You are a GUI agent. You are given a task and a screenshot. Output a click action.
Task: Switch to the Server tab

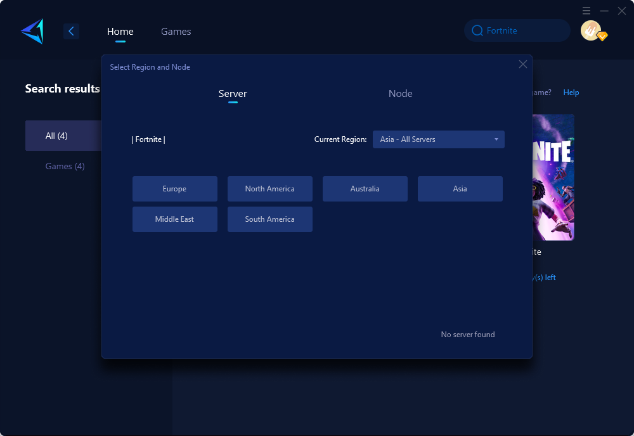click(233, 94)
